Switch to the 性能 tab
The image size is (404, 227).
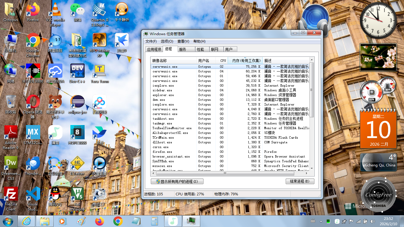click(x=201, y=49)
